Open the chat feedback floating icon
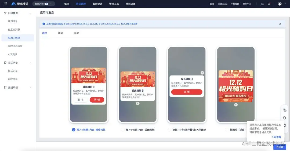The height and width of the screenshot is (151, 290). point(284,110)
